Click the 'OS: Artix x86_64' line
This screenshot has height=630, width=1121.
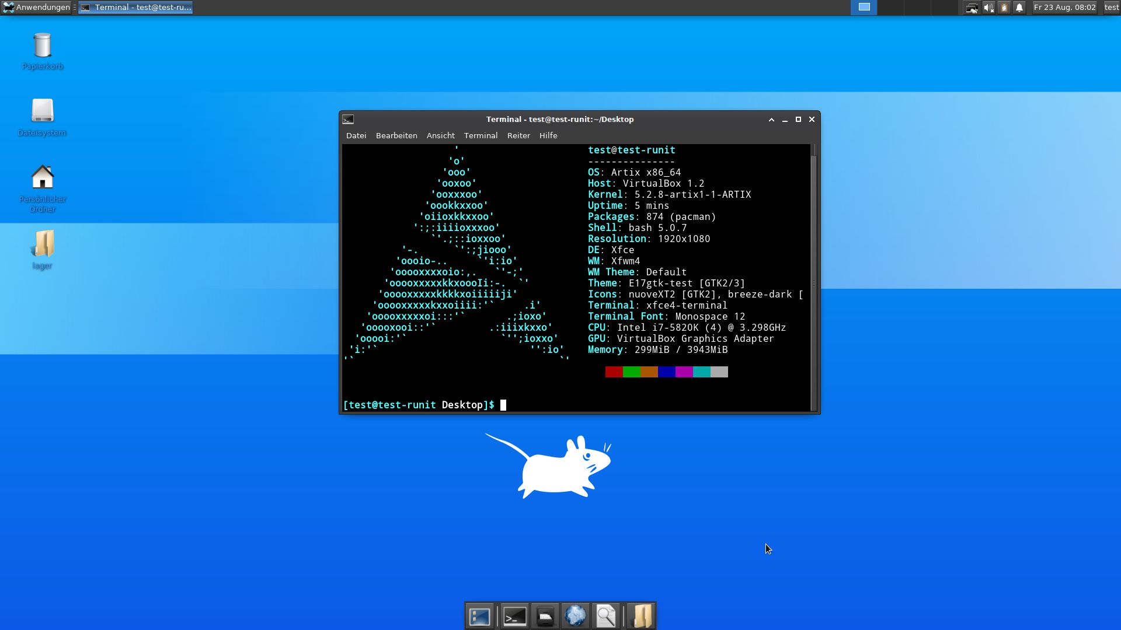coord(634,172)
